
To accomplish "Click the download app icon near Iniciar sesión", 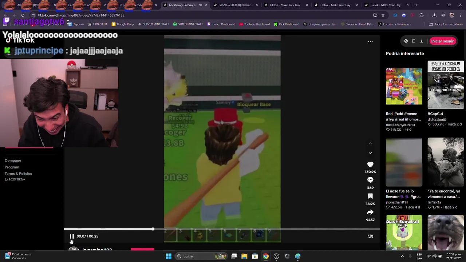I will click(x=422, y=41).
